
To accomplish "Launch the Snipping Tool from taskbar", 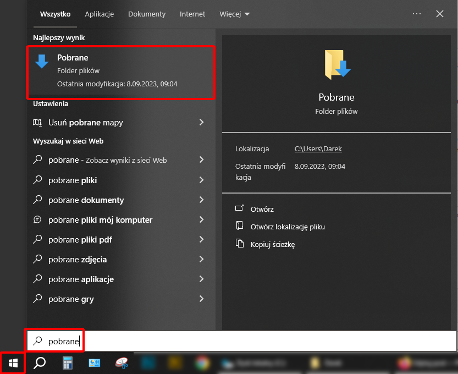I will pos(122,363).
